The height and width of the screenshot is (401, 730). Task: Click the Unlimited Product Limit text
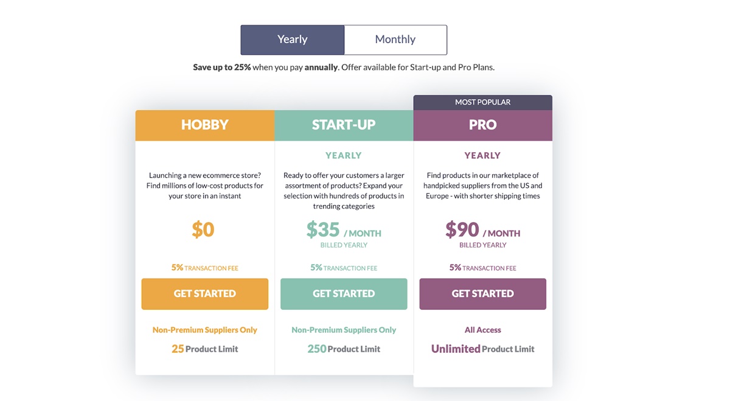click(x=483, y=349)
